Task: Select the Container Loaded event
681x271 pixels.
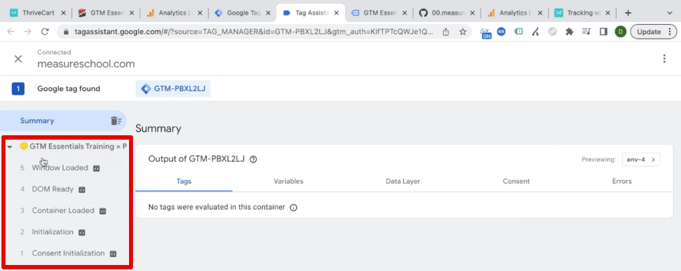Action: click(x=63, y=210)
